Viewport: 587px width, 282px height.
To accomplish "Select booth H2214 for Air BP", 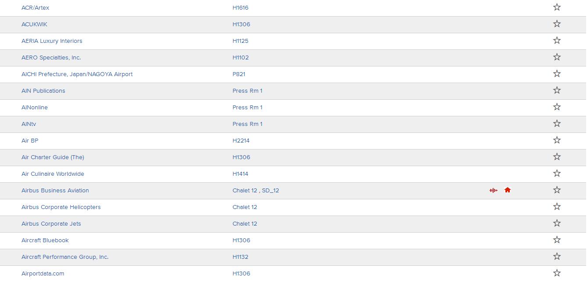I will tap(241, 140).
